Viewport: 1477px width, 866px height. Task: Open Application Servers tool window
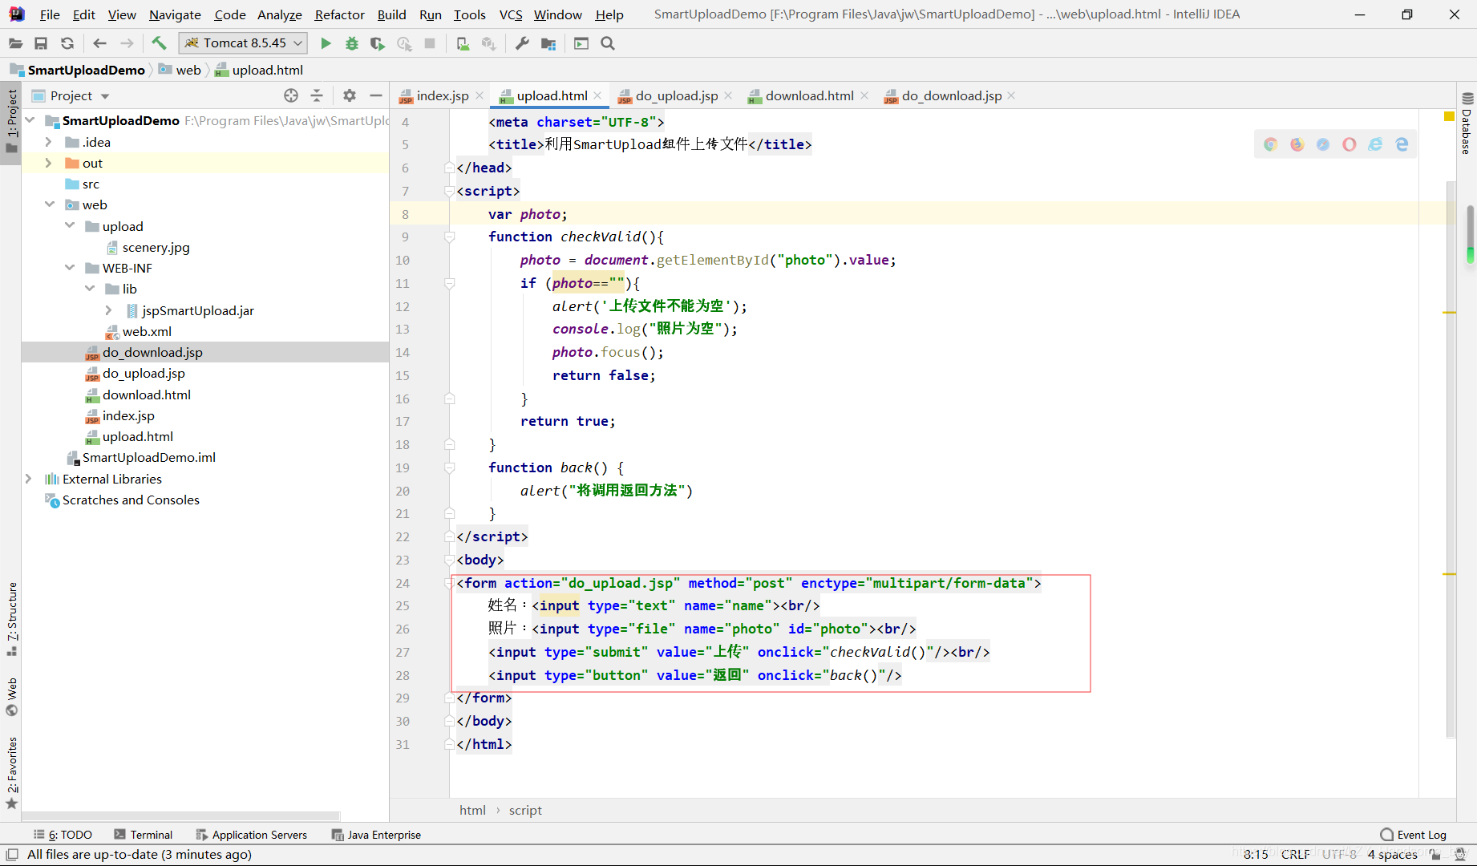pyautogui.click(x=251, y=835)
